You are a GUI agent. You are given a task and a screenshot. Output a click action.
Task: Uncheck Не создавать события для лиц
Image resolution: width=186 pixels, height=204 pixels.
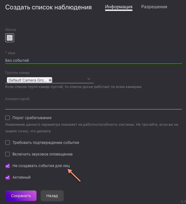[x=7, y=166]
